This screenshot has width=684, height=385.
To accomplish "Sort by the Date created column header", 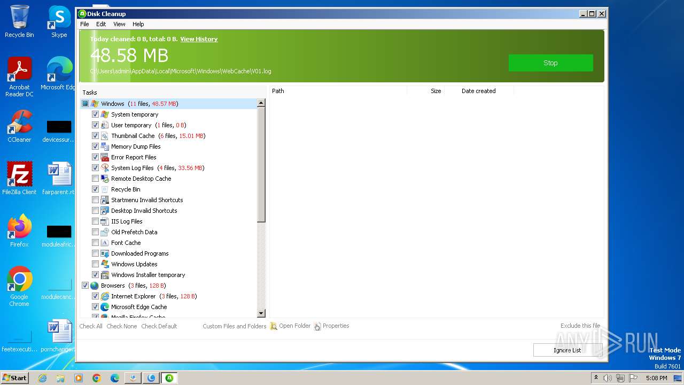I will (479, 91).
